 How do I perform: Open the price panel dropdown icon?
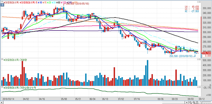pos(198,2)
